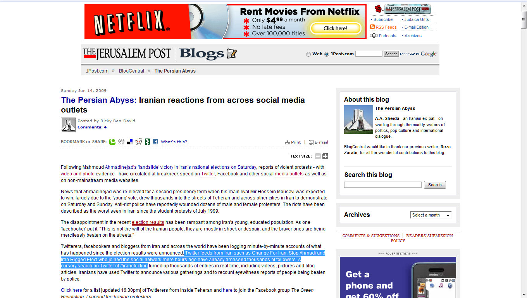Image resolution: width=527 pixels, height=298 pixels.
Task: Open Comments & Suggestions link
Action: (371, 236)
